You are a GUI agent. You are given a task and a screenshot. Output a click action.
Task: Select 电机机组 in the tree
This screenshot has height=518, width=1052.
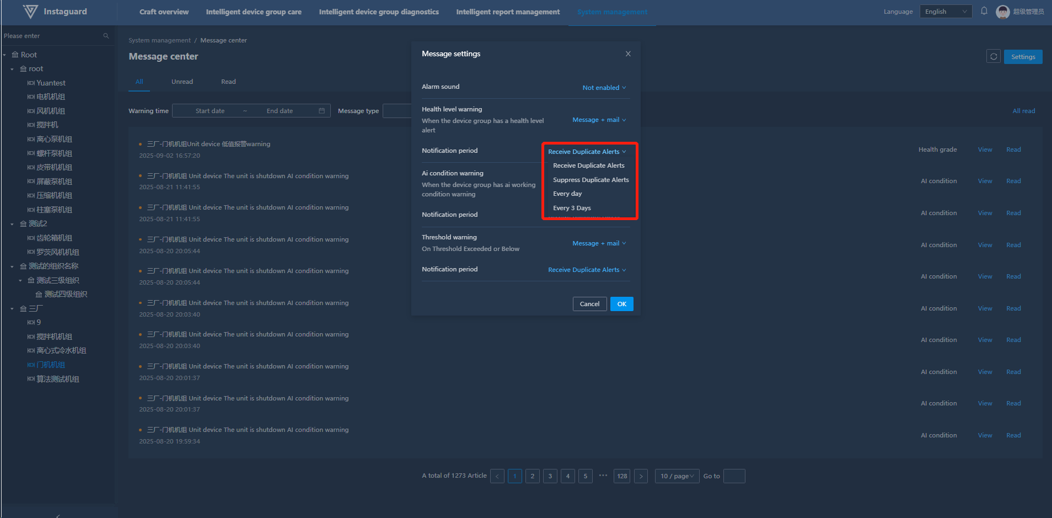pyautogui.click(x=51, y=97)
